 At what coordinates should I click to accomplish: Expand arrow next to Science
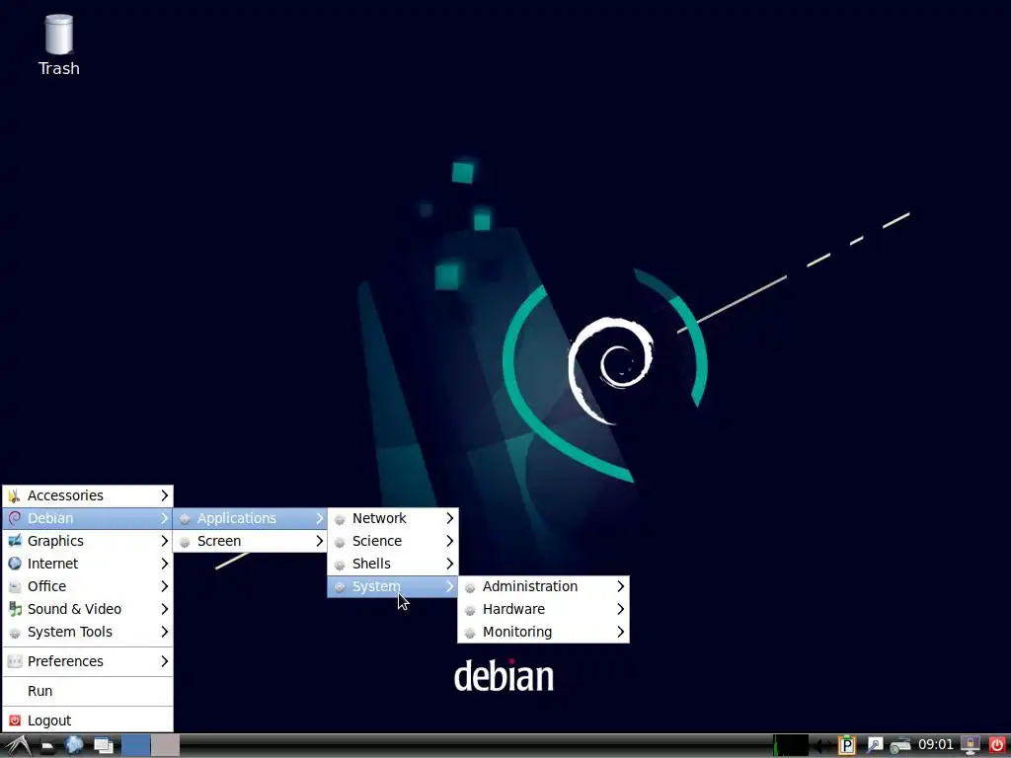pos(449,541)
